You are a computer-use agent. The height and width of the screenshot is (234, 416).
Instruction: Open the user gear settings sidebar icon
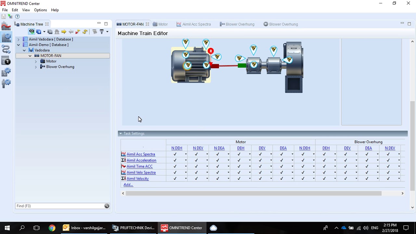(6, 83)
